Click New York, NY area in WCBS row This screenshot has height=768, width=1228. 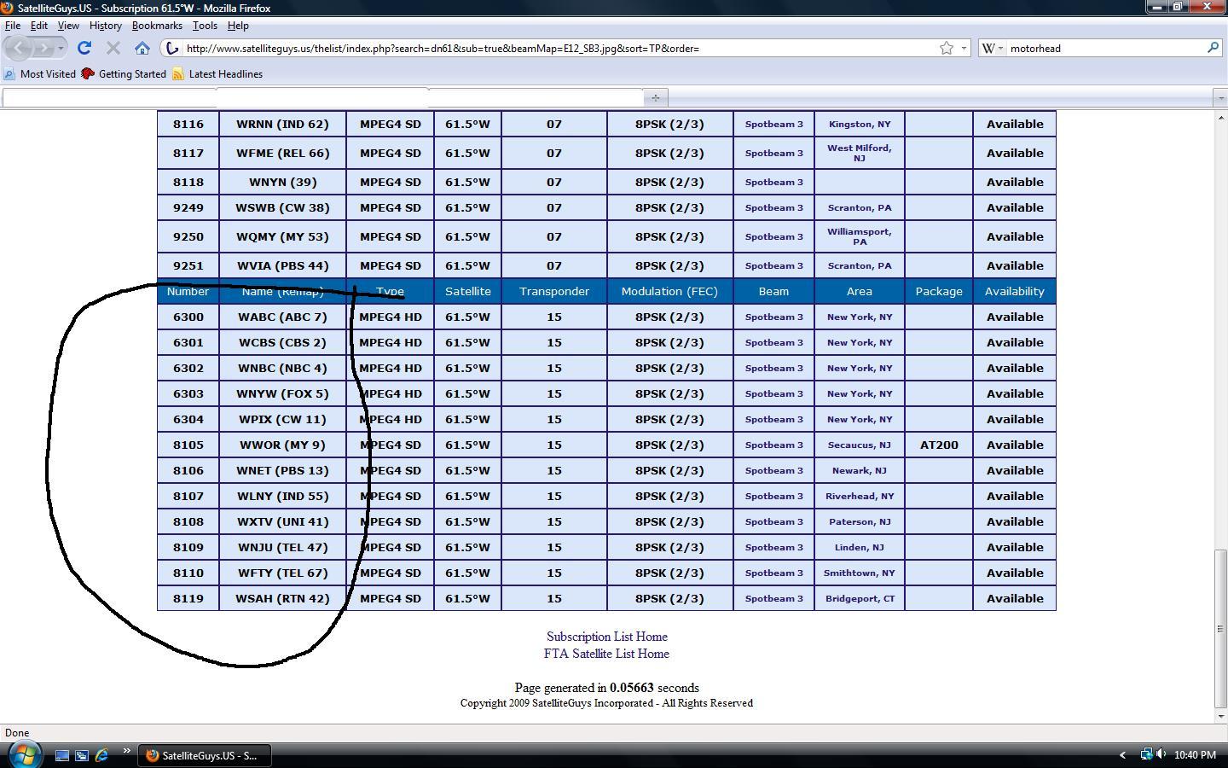pyautogui.click(x=860, y=342)
